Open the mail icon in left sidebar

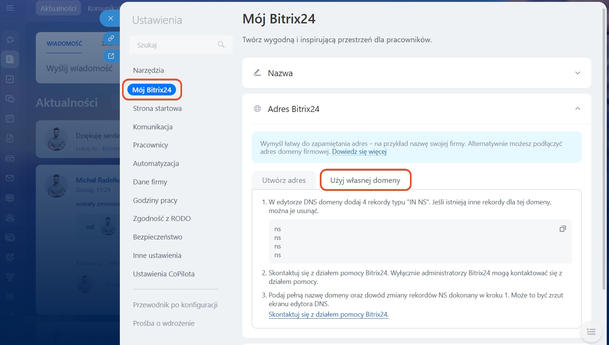[x=10, y=178]
